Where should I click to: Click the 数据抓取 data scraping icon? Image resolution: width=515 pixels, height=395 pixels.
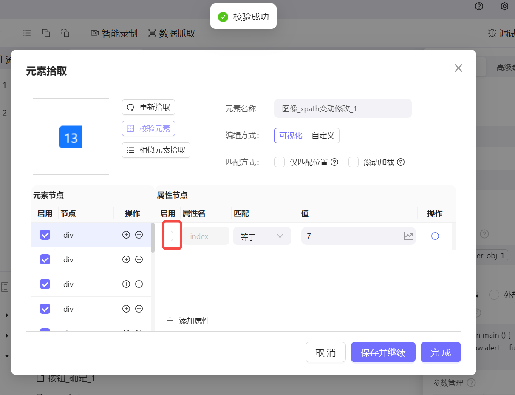(151, 33)
